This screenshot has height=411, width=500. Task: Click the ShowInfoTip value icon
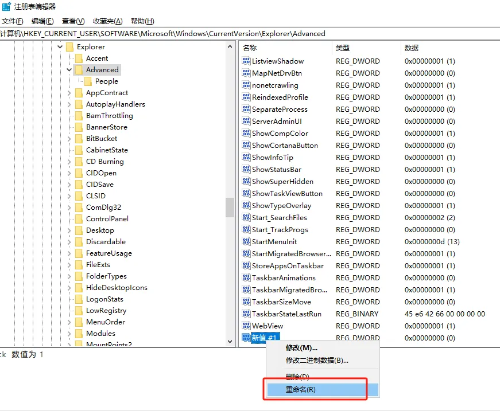click(246, 157)
